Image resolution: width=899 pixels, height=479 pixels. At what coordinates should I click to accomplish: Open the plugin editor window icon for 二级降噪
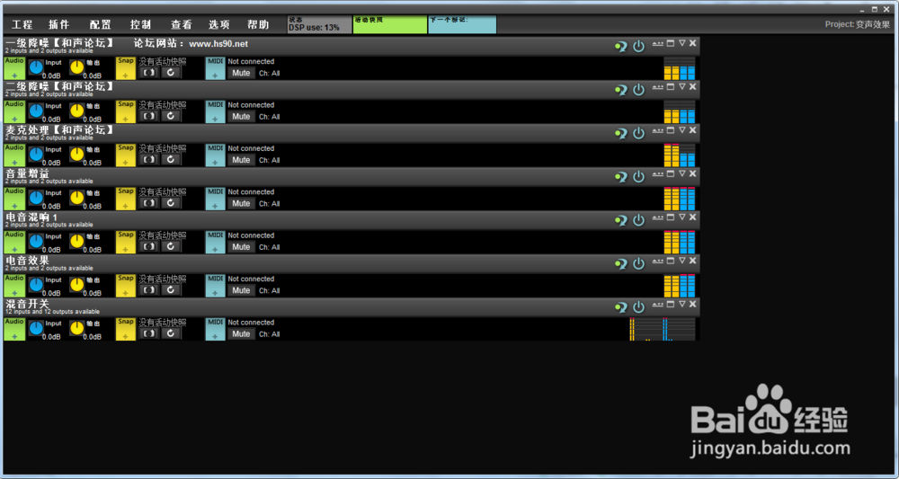coord(671,86)
